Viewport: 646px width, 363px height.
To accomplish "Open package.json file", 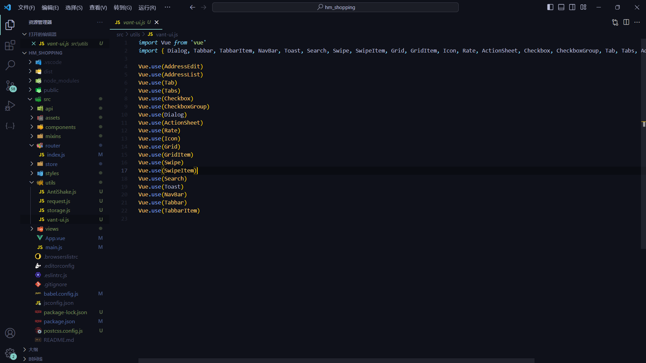I will pyautogui.click(x=65, y=321).
